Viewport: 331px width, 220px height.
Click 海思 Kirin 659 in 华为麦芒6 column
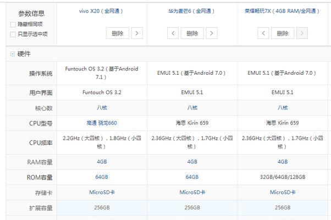point(192,123)
